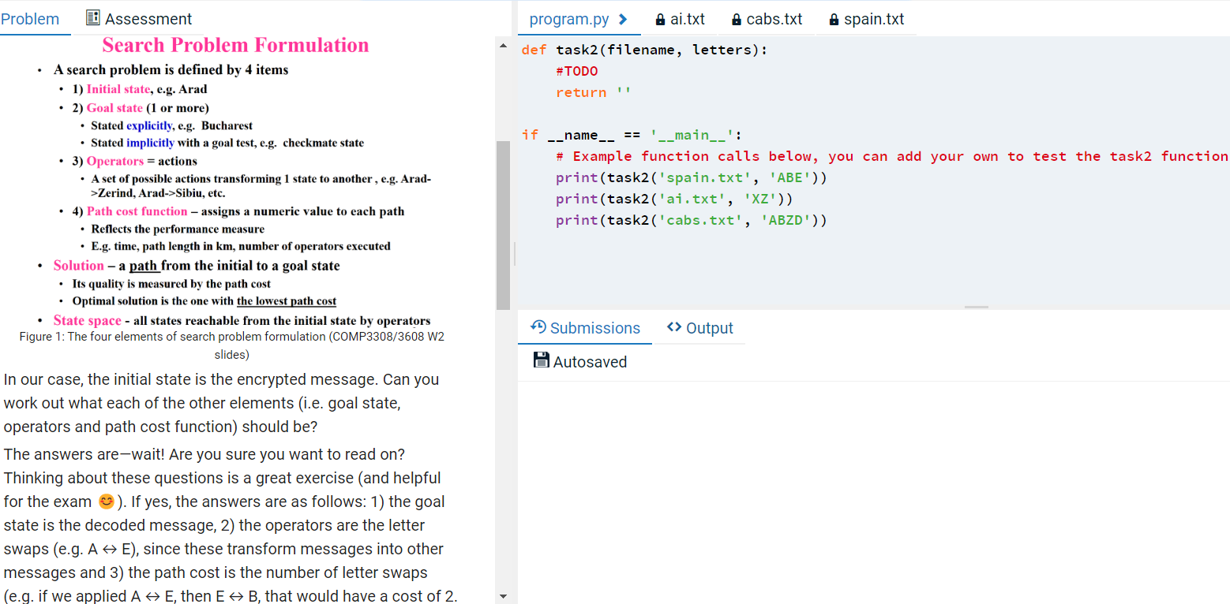Viewport: 1230px width, 604px height.
Task: Click the smiling emoji in the paragraph
Action: click(x=106, y=501)
